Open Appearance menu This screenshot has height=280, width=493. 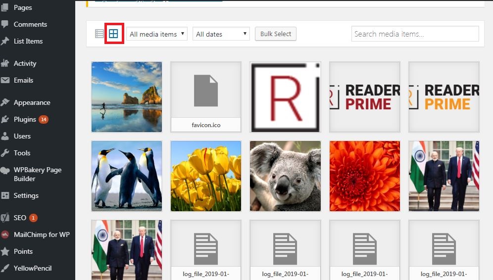click(32, 102)
